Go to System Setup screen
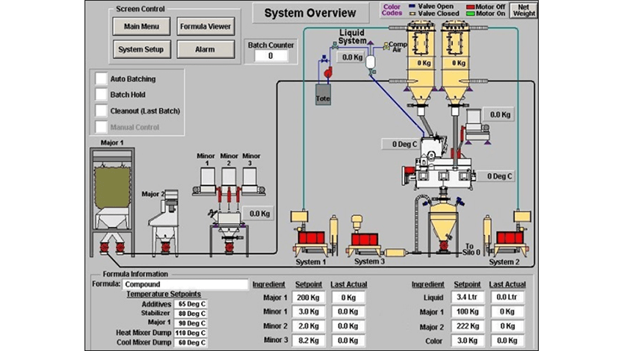Viewport: 624px width, 351px height. tap(142, 49)
